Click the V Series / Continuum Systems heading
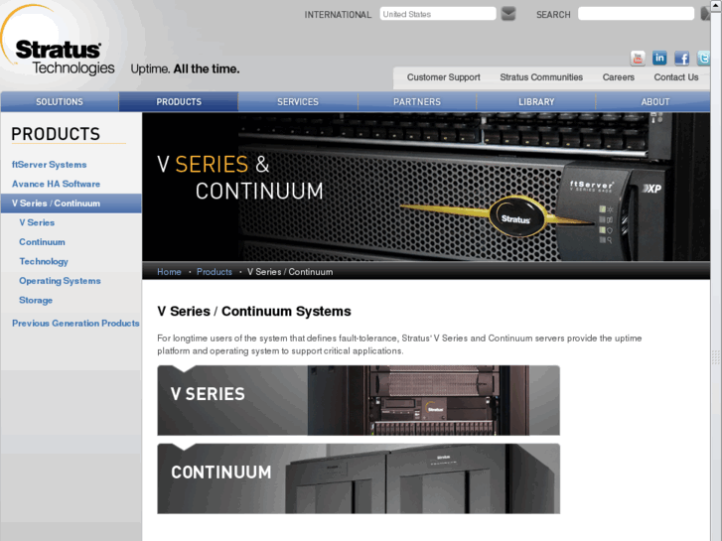This screenshot has height=541, width=722. point(253,312)
